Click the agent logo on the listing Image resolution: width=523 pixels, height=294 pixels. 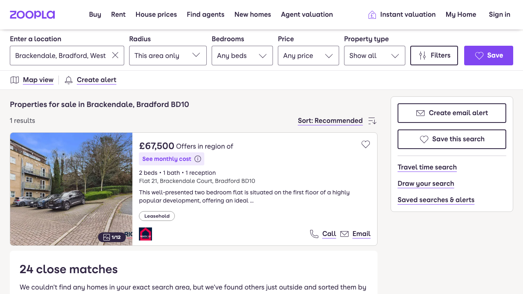pos(145,234)
